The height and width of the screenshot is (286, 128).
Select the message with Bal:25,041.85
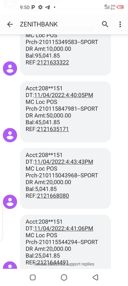[66, 242]
